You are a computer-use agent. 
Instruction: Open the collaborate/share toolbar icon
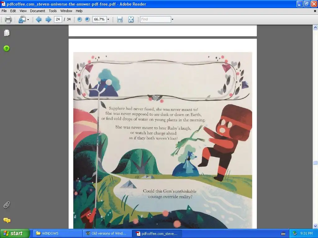pyautogui.click(x=22, y=20)
